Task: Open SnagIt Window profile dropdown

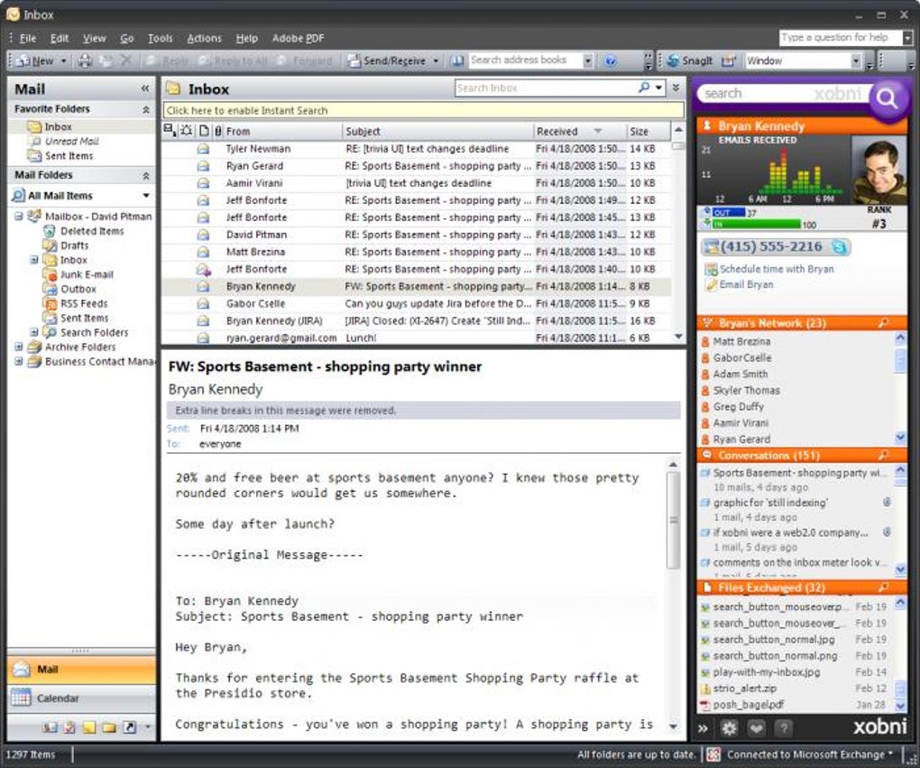Action: (x=856, y=60)
